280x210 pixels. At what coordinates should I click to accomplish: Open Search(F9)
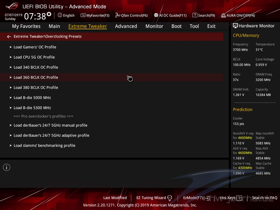(x=206, y=16)
